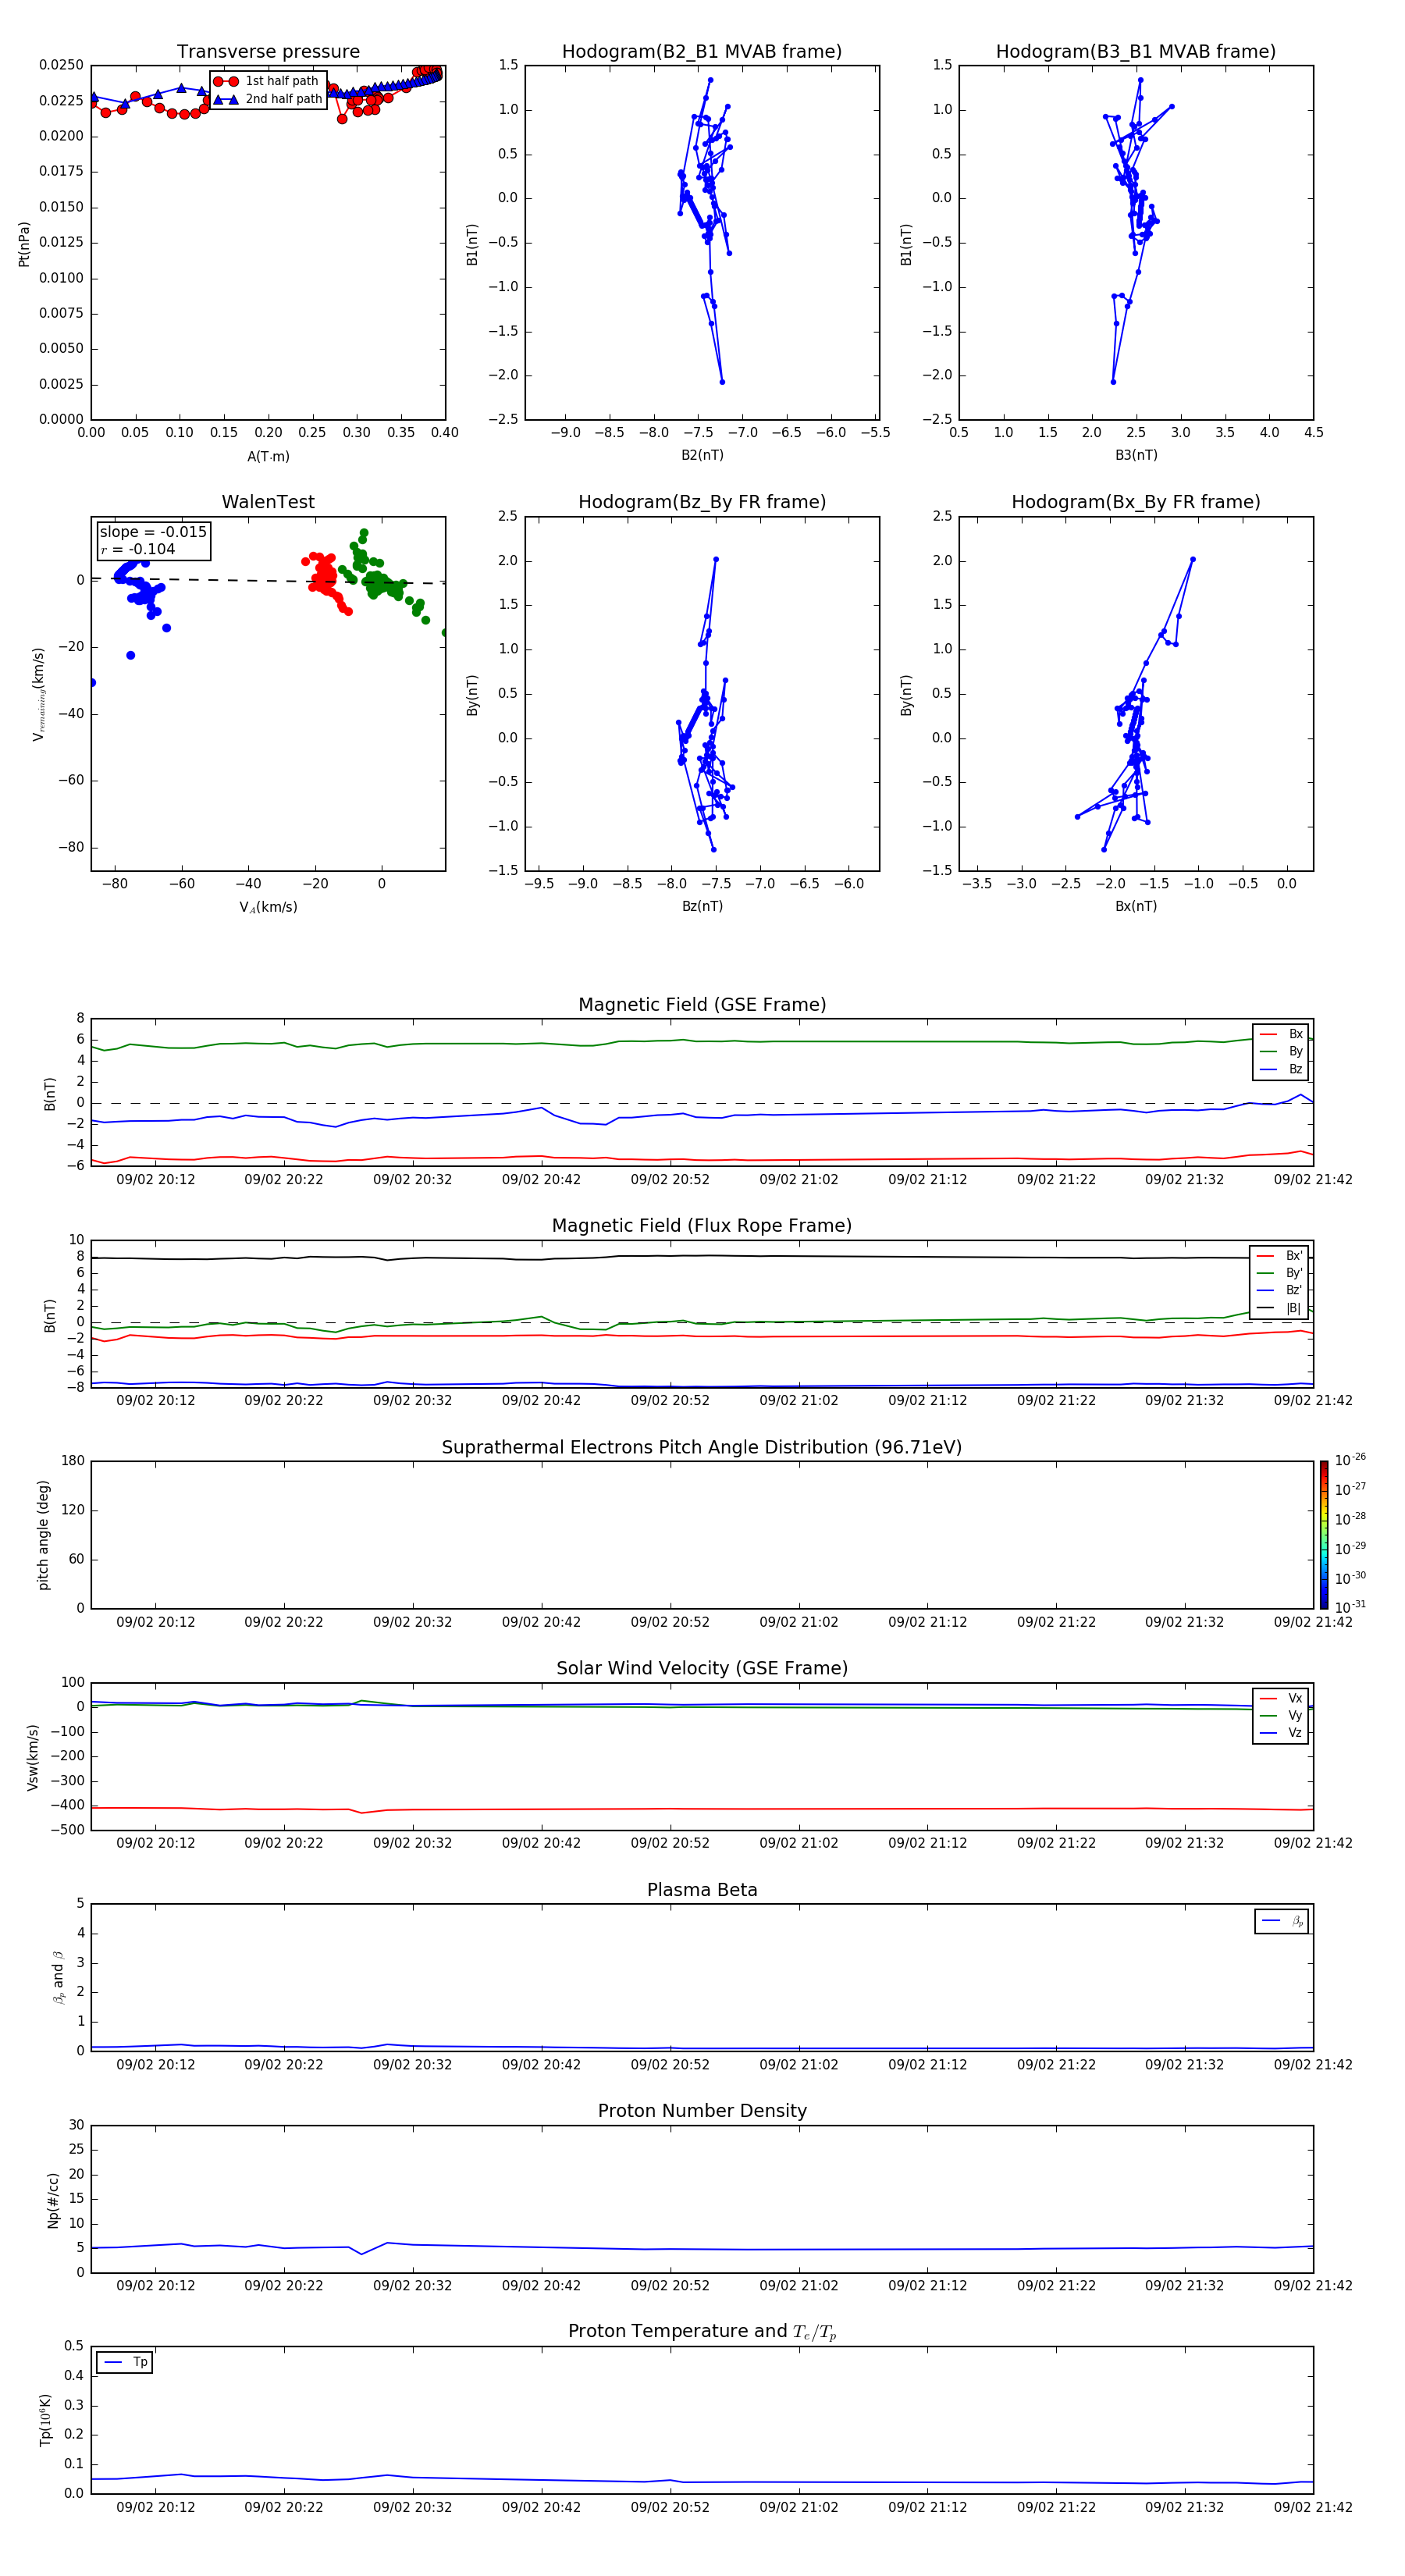Click the |B| legend entry in Flux Rope panel
The height and width of the screenshot is (2576, 1405).
(1279, 1308)
